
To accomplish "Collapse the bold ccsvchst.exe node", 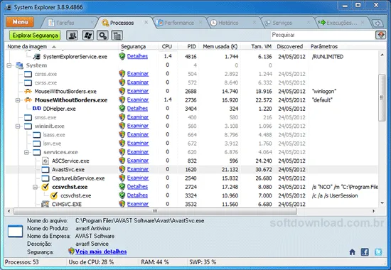I will tap(35, 187).
